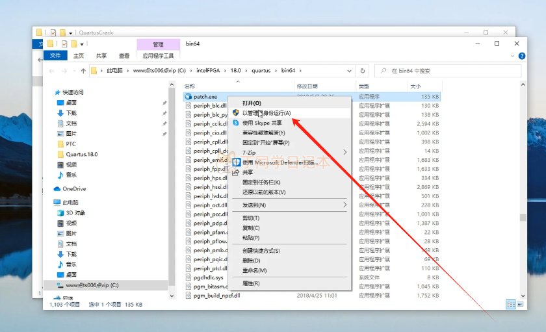Click the 在 bin64 中搜索 search box
Screen dimensions: 546x332
pos(448,71)
